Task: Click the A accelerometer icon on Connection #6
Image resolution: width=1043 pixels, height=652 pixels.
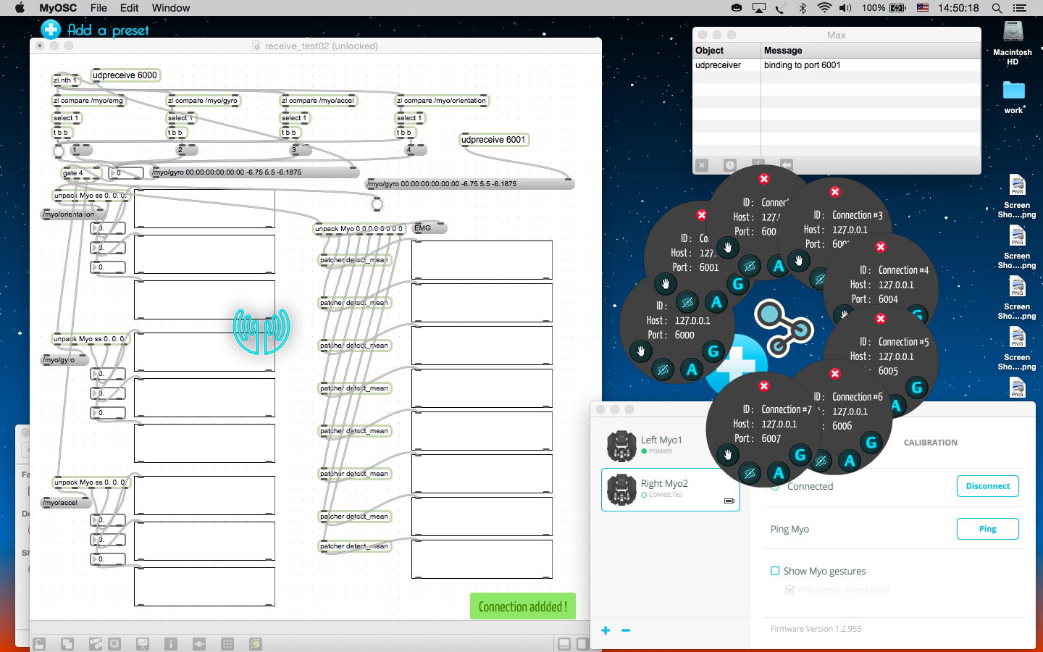Action: click(850, 461)
